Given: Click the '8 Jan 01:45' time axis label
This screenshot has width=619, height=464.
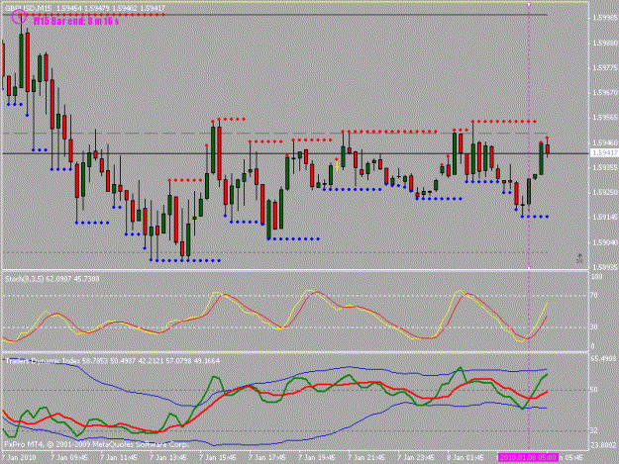Looking at the screenshot, I should pyautogui.click(x=465, y=458).
